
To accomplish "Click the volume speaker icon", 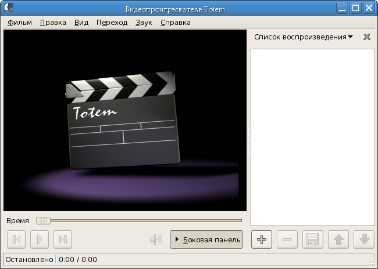I will click(156, 239).
